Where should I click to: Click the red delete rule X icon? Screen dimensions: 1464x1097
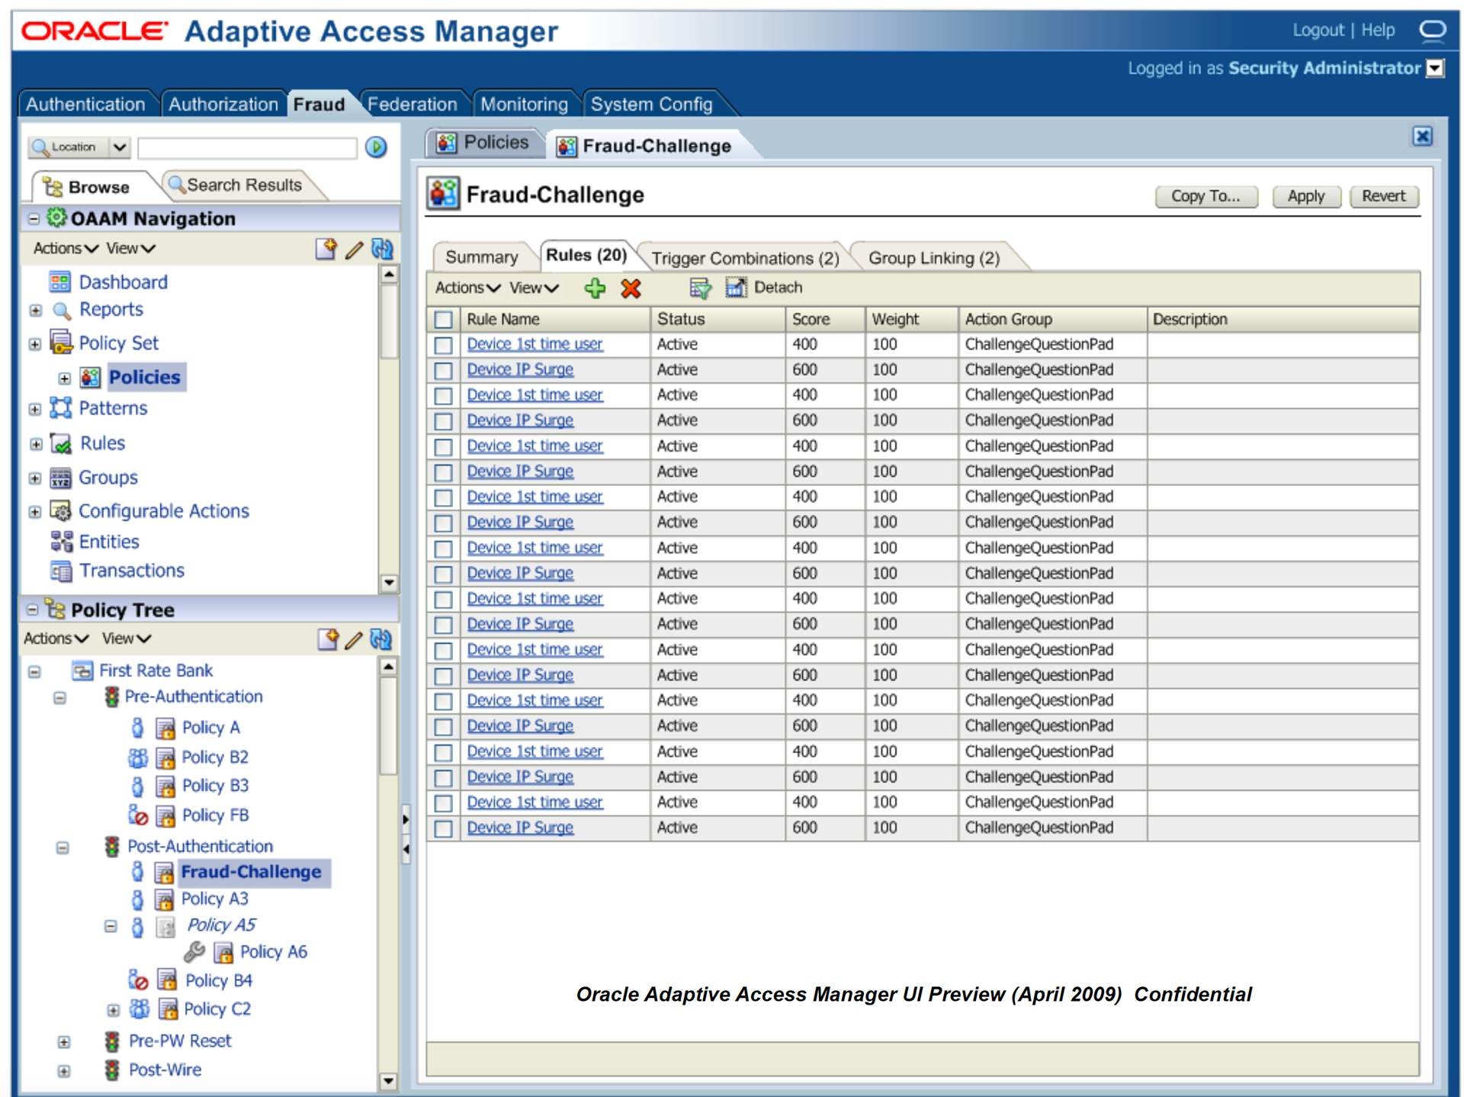pyautogui.click(x=631, y=288)
